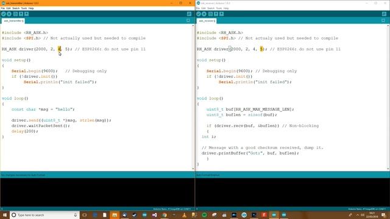The height and width of the screenshot is (219, 390).
Task: Click highlighted 5 in receiver driver line
Action: pos(261,49)
